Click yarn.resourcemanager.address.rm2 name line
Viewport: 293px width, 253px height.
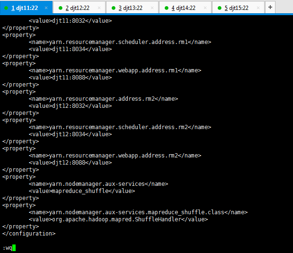103,99
